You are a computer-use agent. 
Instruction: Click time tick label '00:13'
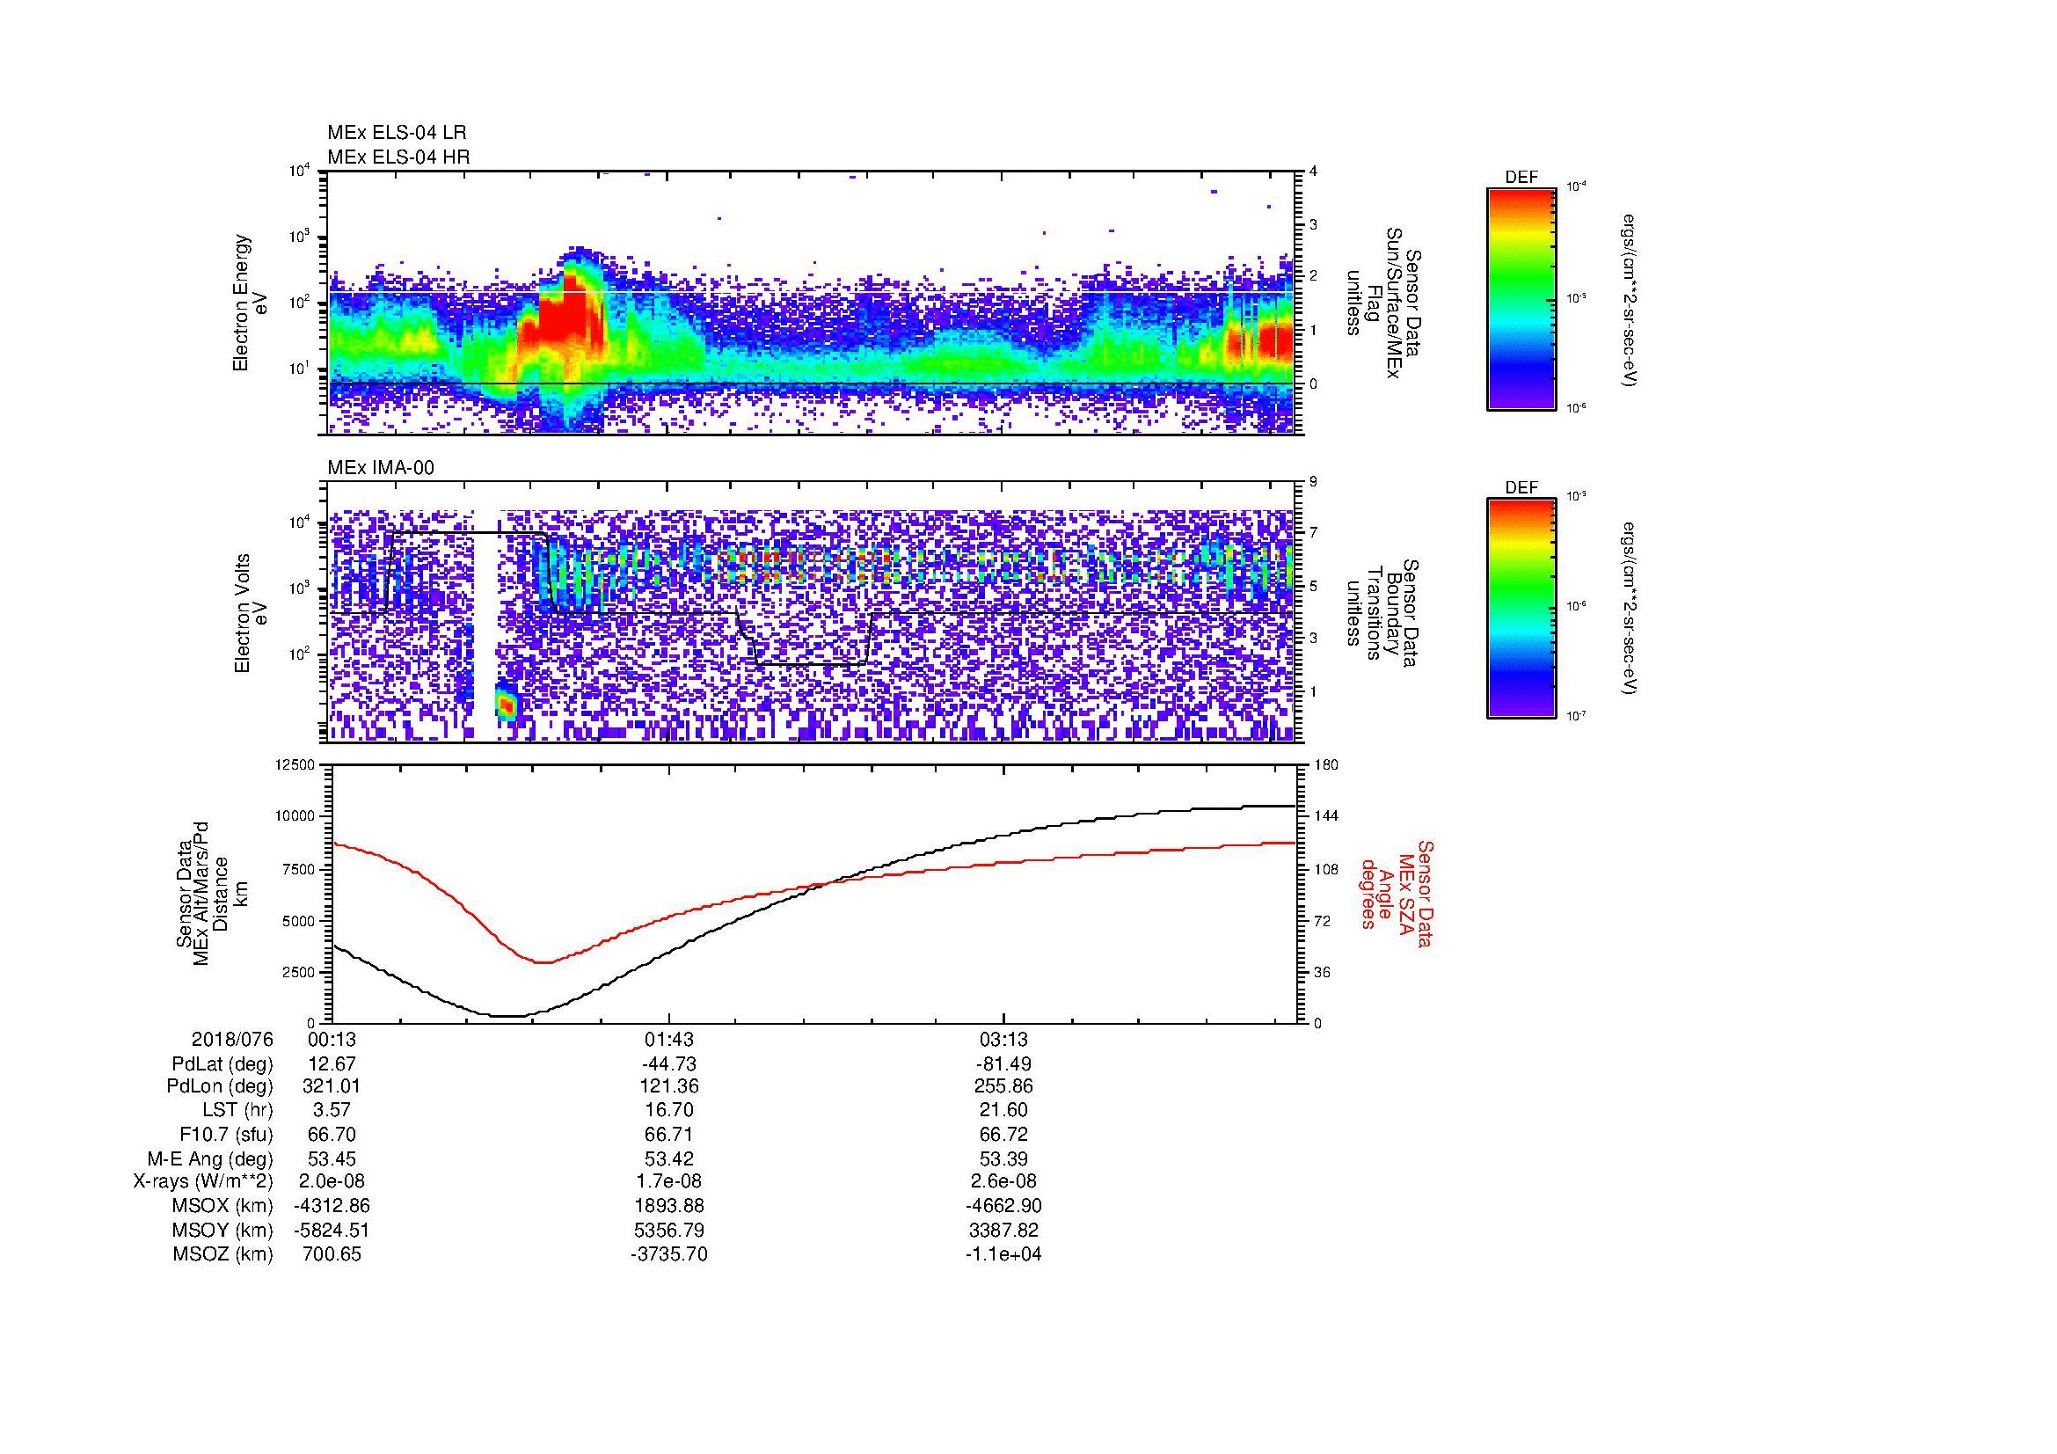tap(332, 1040)
